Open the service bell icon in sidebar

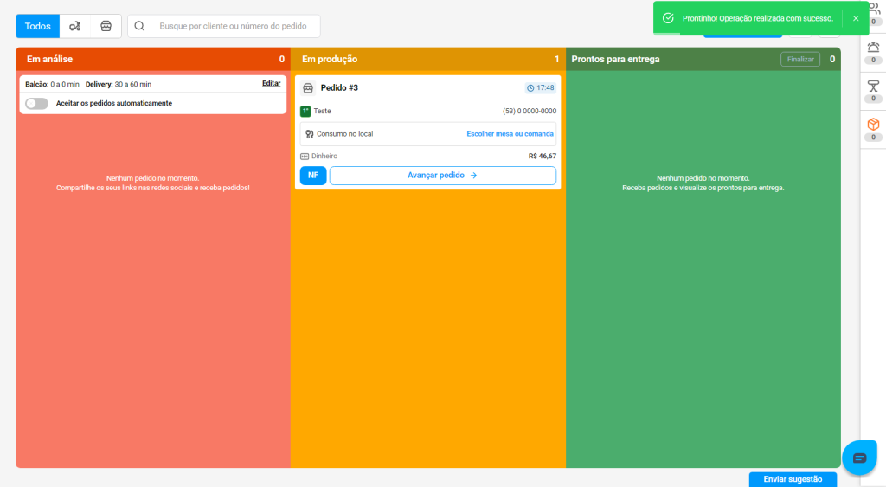coord(873,48)
